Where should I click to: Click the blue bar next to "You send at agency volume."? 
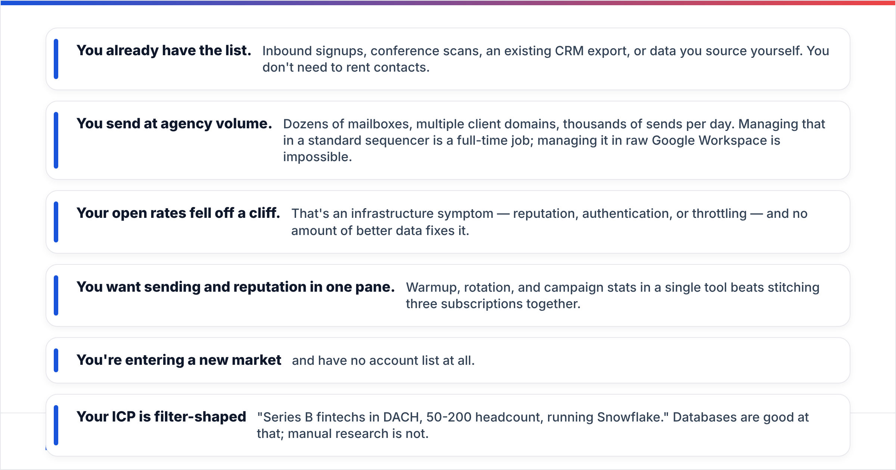(x=56, y=140)
